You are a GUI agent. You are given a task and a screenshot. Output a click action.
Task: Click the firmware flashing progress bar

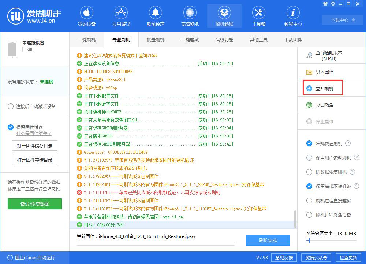(156, 244)
